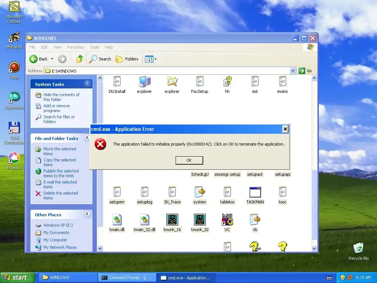The width and height of the screenshot is (377, 283).
Task: Select the iis6 log file
Action: click(x=255, y=81)
